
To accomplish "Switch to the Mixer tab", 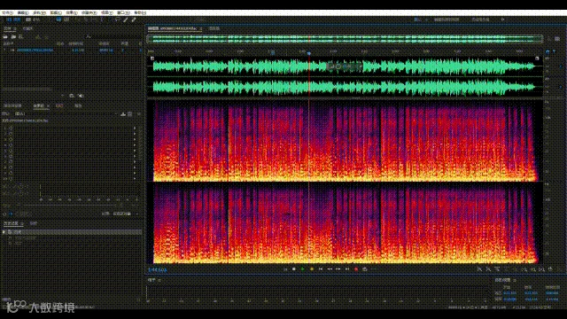I will pyautogui.click(x=214, y=28).
